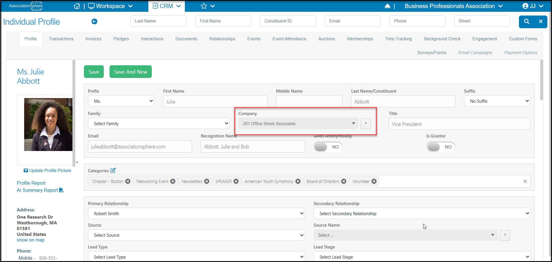
Task: Open the Profile Report link
Action: click(31, 183)
